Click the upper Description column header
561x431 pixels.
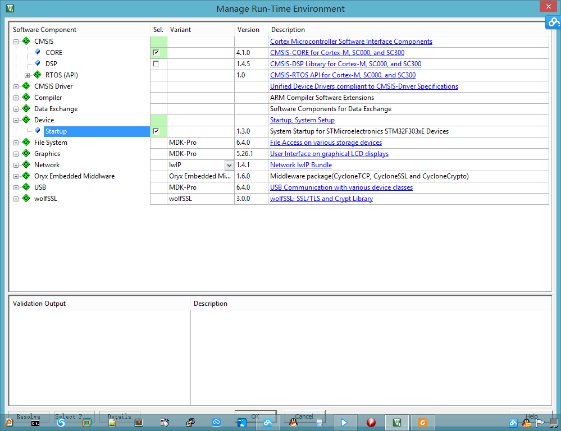(409, 30)
